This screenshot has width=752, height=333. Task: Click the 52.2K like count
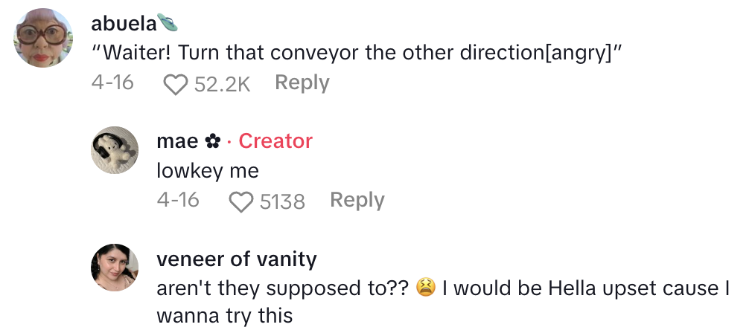222,83
